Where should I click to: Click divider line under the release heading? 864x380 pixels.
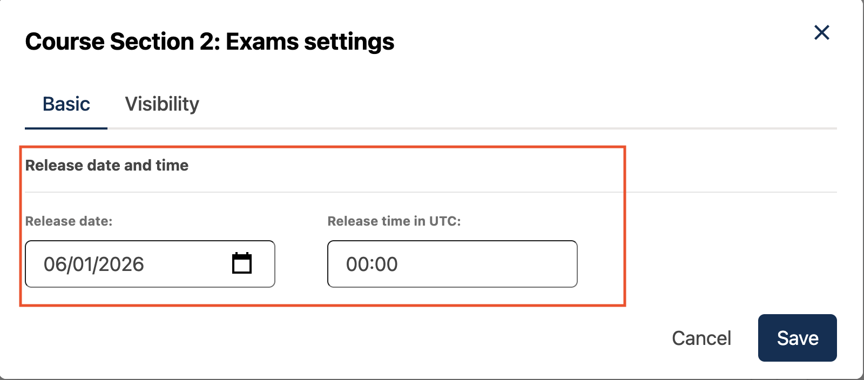tap(324, 192)
